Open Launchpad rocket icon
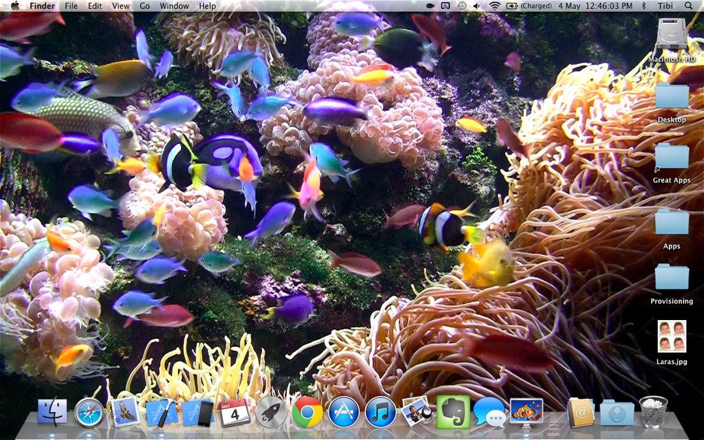Viewport: 704px width, 440px height. pyautogui.click(x=271, y=412)
